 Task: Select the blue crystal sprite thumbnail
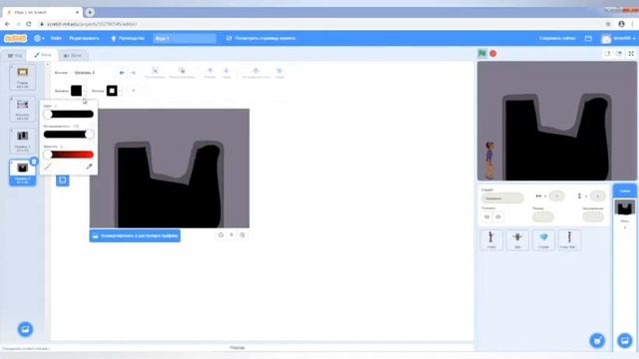coord(543,239)
